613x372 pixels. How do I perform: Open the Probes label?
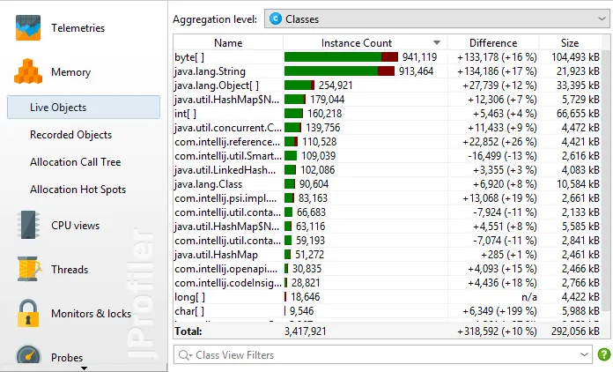coord(67,358)
